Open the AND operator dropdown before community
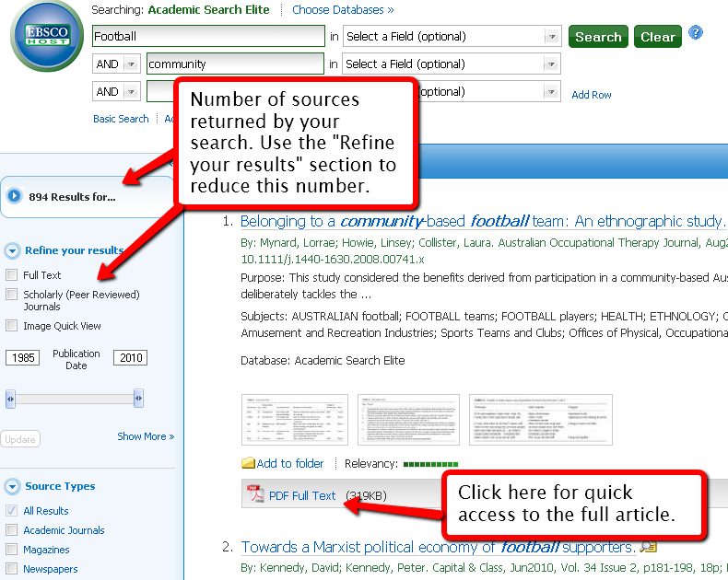Viewport: 728px width, 580px height. 132,64
